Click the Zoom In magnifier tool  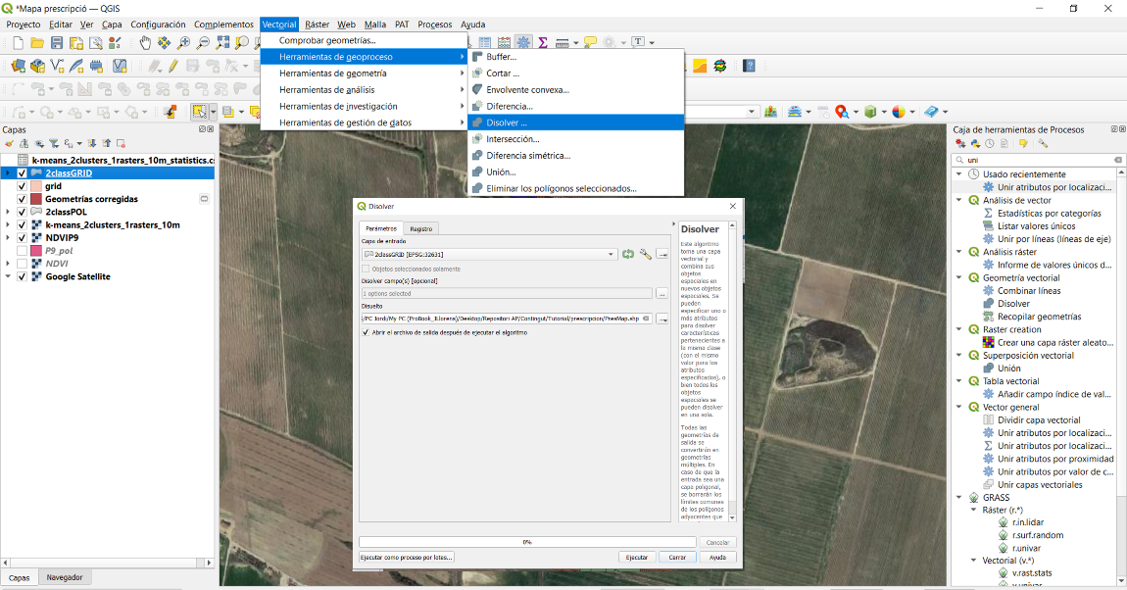pos(184,43)
